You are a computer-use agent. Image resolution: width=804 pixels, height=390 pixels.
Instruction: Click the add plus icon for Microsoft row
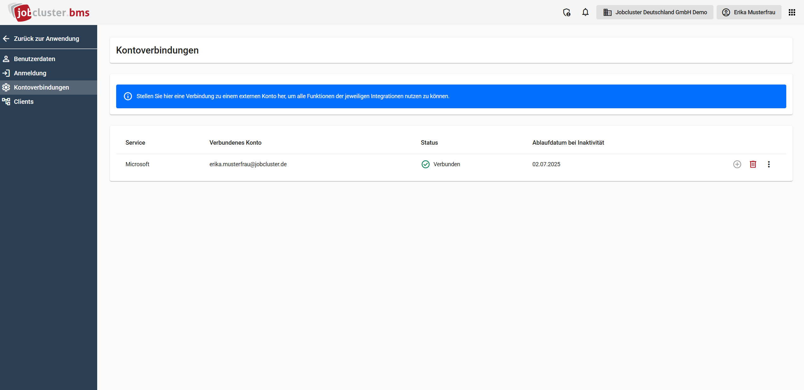click(737, 164)
